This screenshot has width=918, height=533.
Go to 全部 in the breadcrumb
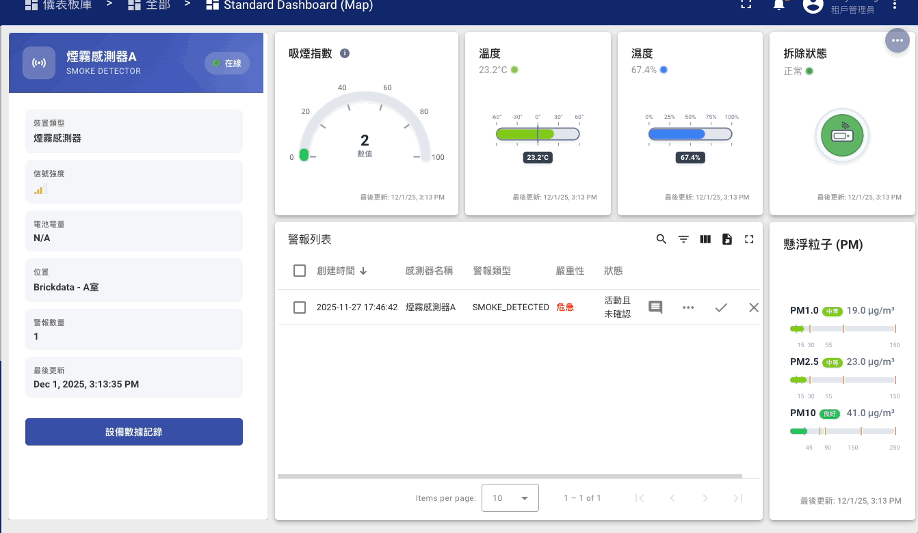coord(149,5)
